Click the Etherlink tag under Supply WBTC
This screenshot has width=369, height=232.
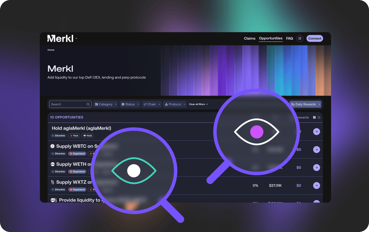tap(59, 154)
